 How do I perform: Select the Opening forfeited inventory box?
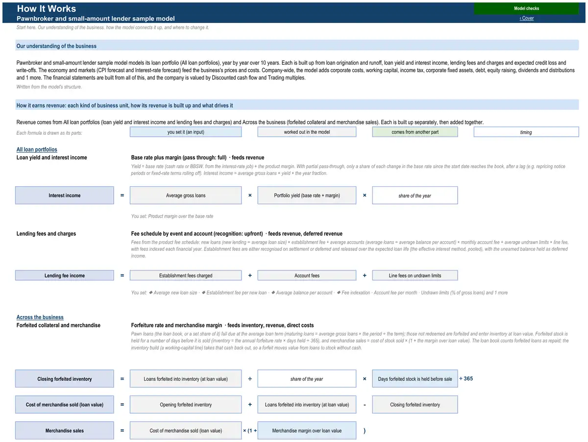pos(186,405)
